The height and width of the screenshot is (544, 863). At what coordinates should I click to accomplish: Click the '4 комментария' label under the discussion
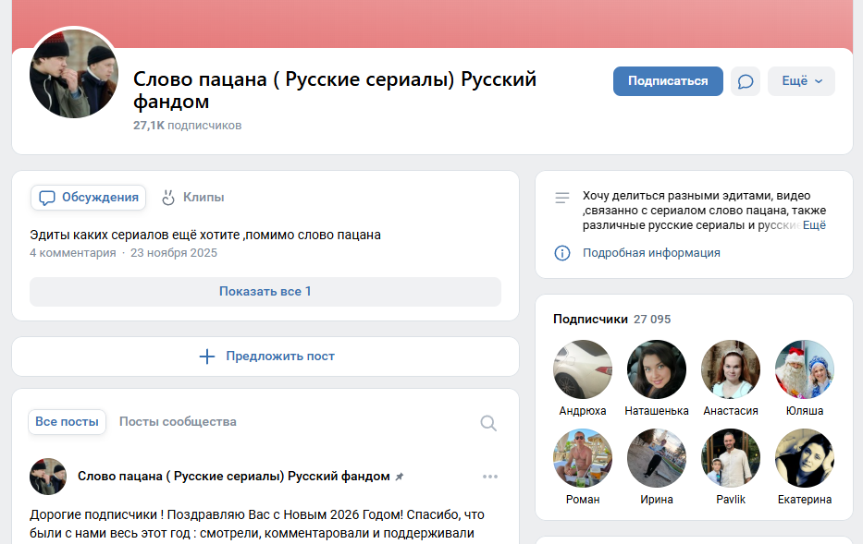pyautogui.click(x=73, y=253)
